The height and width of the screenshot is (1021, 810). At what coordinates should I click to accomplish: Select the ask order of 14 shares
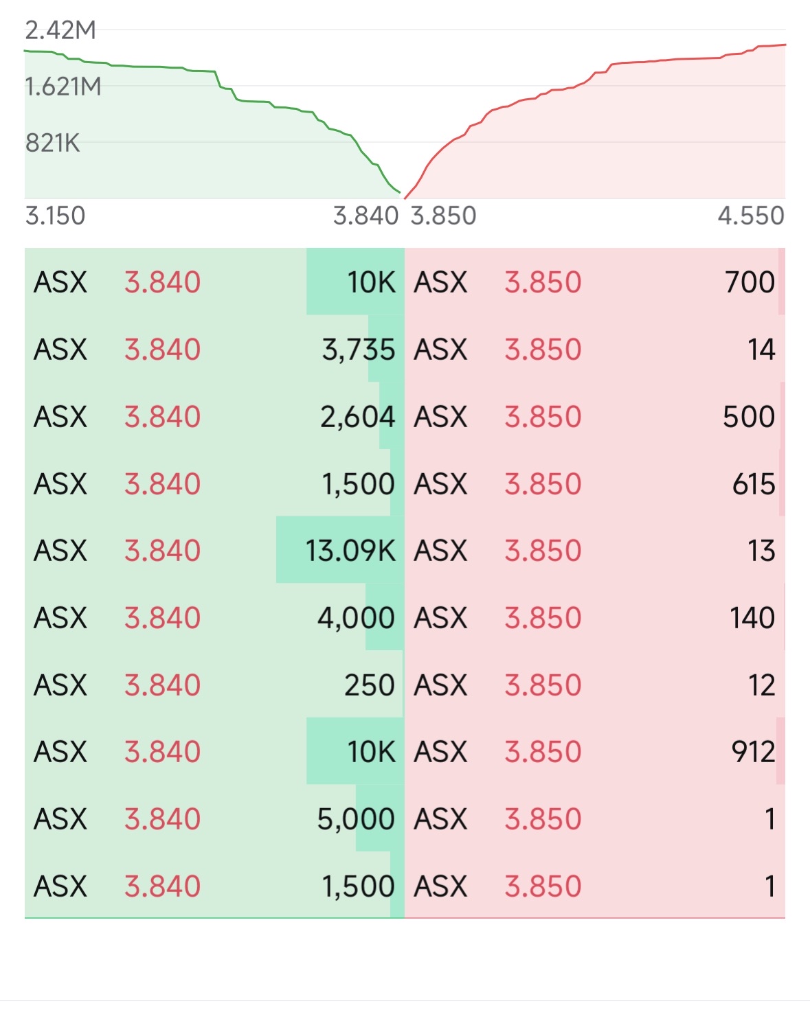594,349
